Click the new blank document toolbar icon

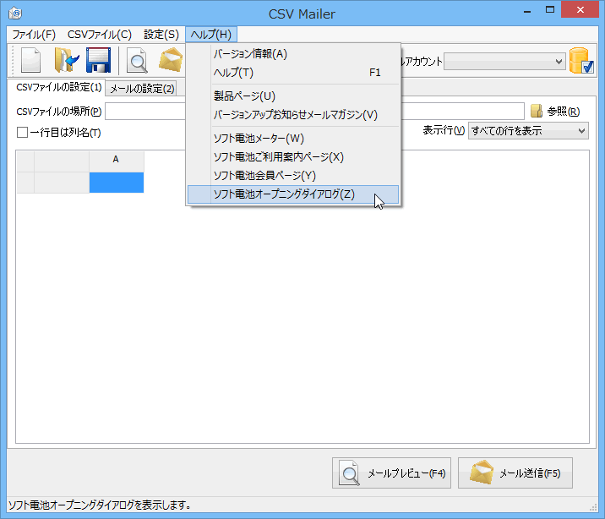(30, 62)
